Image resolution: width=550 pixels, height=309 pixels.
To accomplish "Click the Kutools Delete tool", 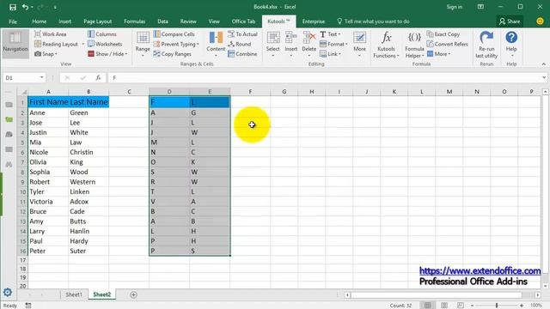I will (x=309, y=45).
